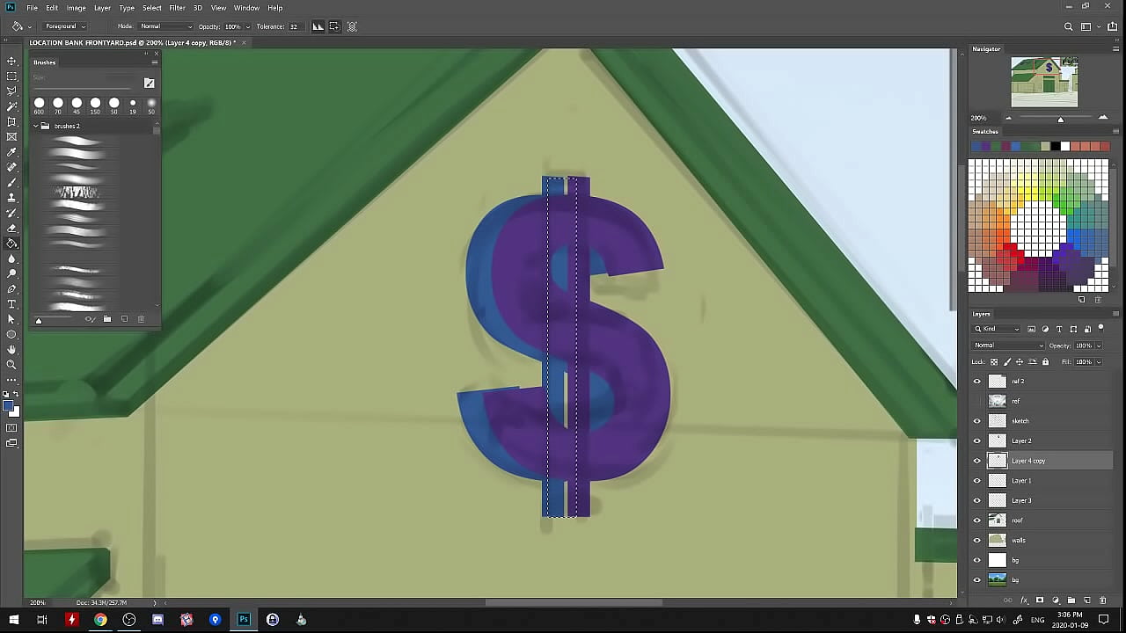This screenshot has width=1126, height=633.
Task: Collapse the brushes 2 folder
Action: pyautogui.click(x=36, y=126)
